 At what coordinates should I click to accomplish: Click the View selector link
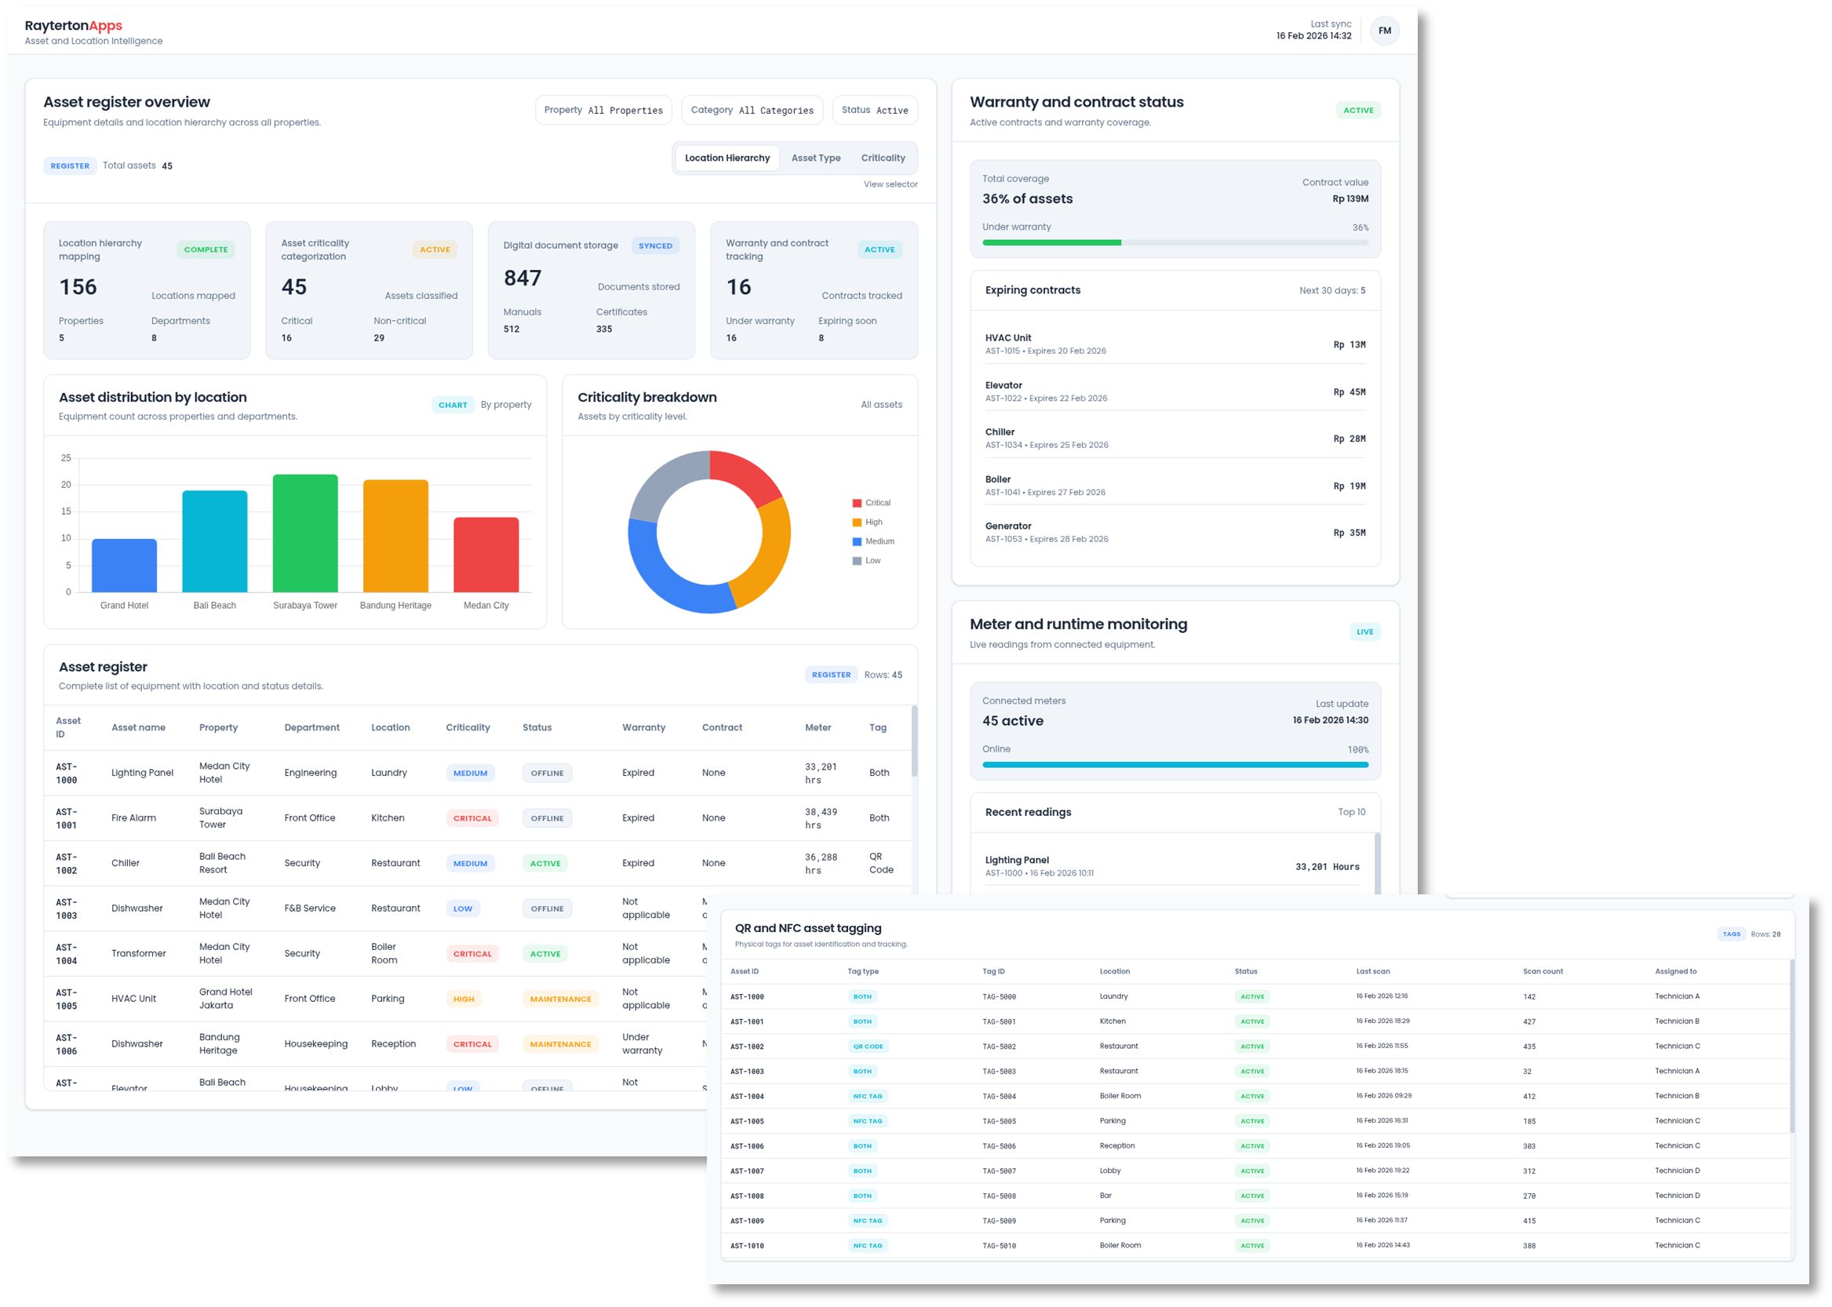click(x=890, y=184)
